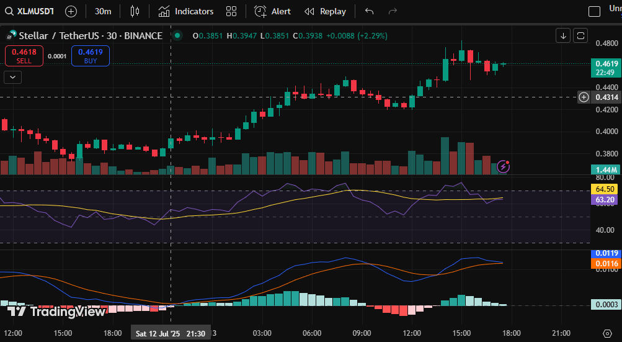Toggle maximize pane icon on chart
Screen dimensions: 622x342
(x=580, y=35)
